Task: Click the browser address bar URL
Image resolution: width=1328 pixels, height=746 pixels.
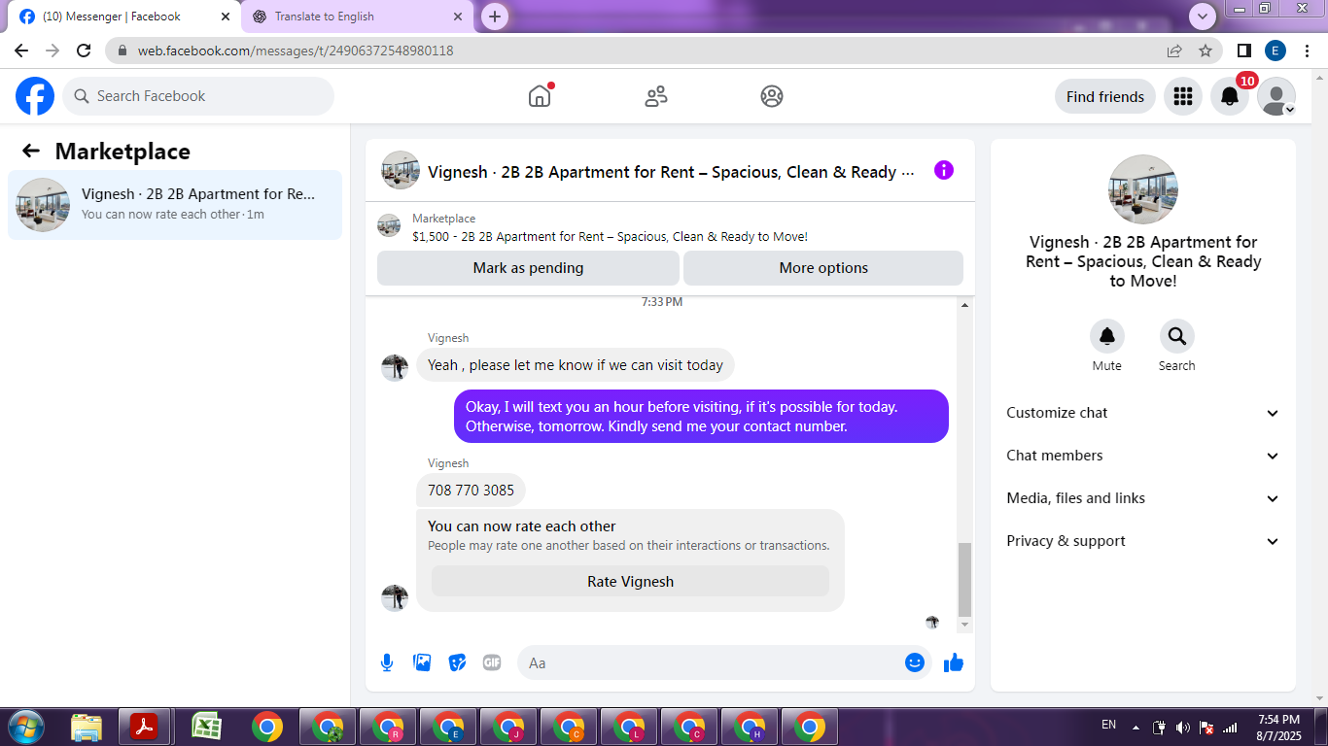Action: pyautogui.click(x=296, y=51)
